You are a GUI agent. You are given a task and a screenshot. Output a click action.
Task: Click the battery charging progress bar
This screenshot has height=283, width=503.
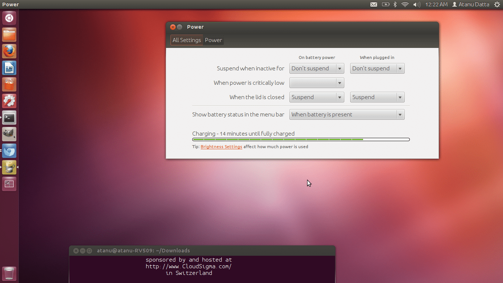click(x=301, y=139)
